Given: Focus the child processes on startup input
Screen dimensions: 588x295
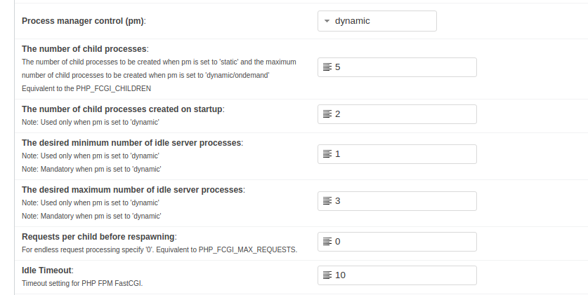Looking at the screenshot, I should pyautogui.click(x=404, y=114).
